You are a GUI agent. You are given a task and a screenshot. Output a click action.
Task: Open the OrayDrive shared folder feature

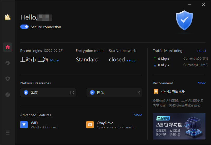pyautogui.click(x=111, y=125)
